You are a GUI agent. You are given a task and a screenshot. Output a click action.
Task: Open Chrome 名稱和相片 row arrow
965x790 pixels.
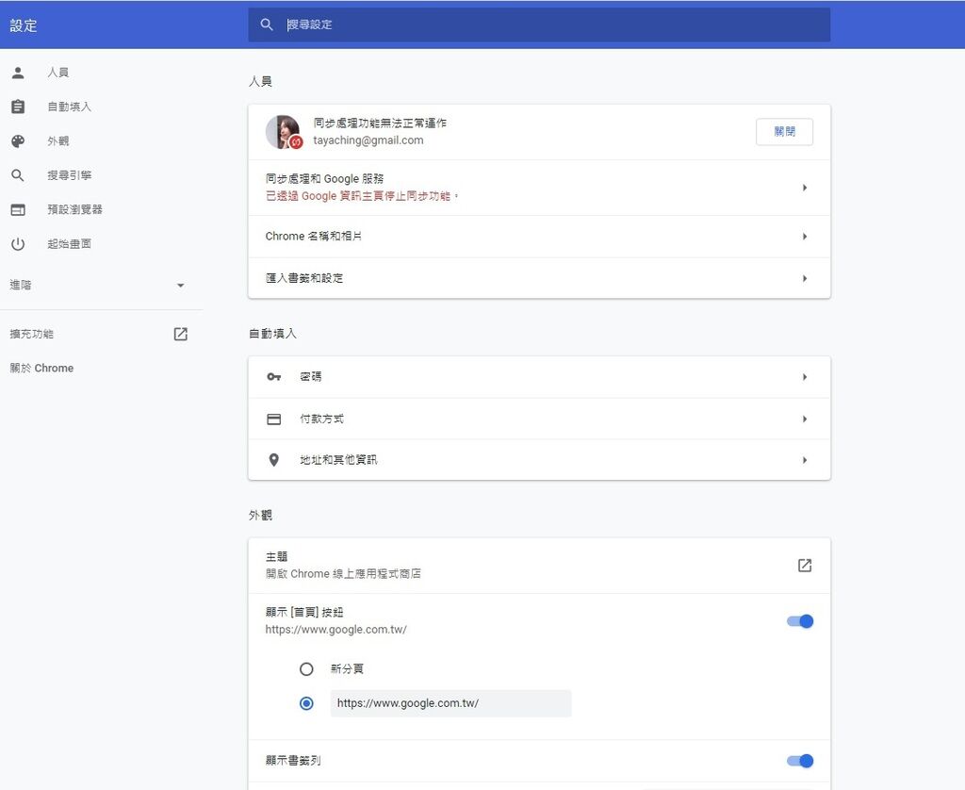point(805,237)
